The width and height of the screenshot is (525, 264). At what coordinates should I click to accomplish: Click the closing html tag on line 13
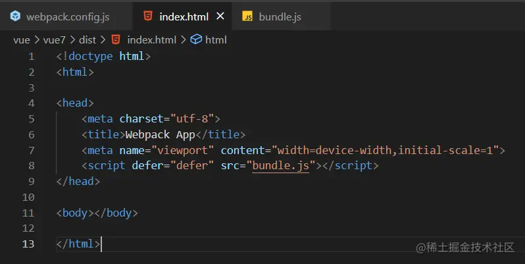78,244
